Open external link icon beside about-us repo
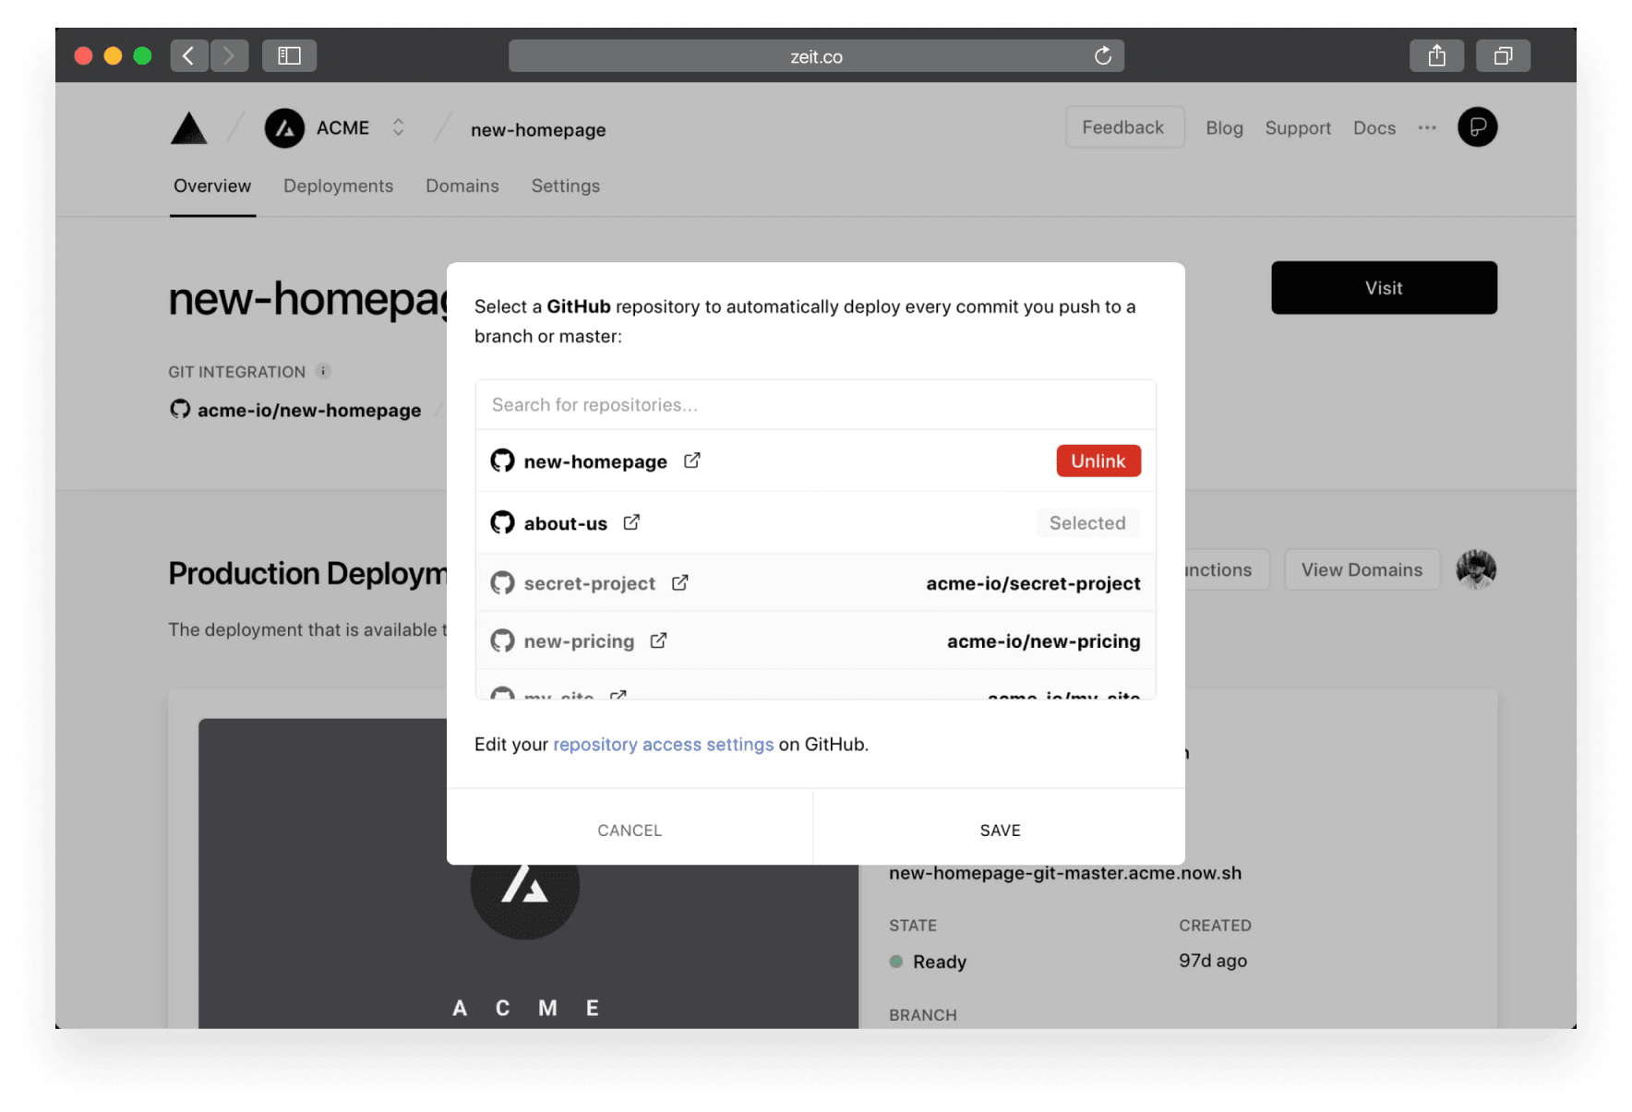The width and height of the screenshot is (1632, 1112). [x=631, y=521]
